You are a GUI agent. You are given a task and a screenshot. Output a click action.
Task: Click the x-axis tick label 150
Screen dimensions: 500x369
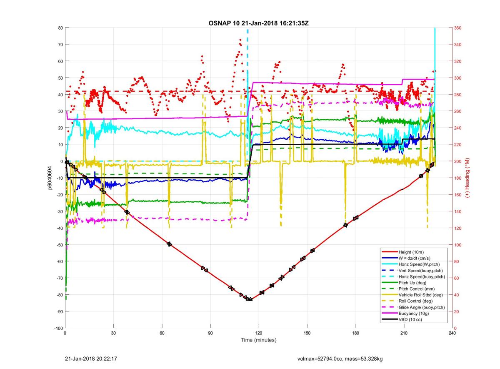pyautogui.click(x=307, y=334)
